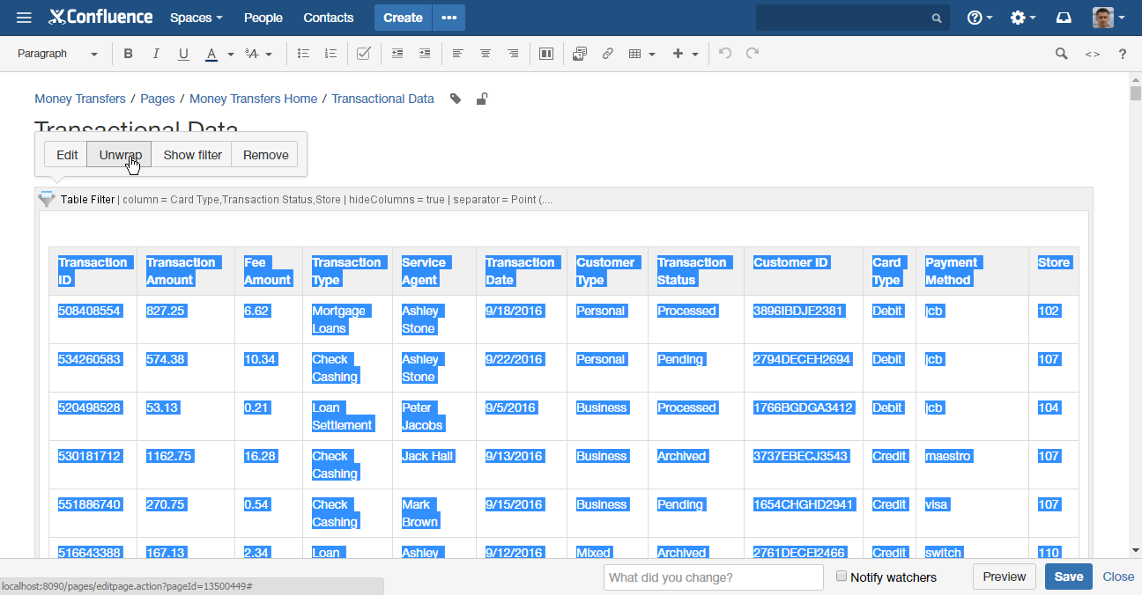
Task: Toggle underline formatting
Action: 183,54
